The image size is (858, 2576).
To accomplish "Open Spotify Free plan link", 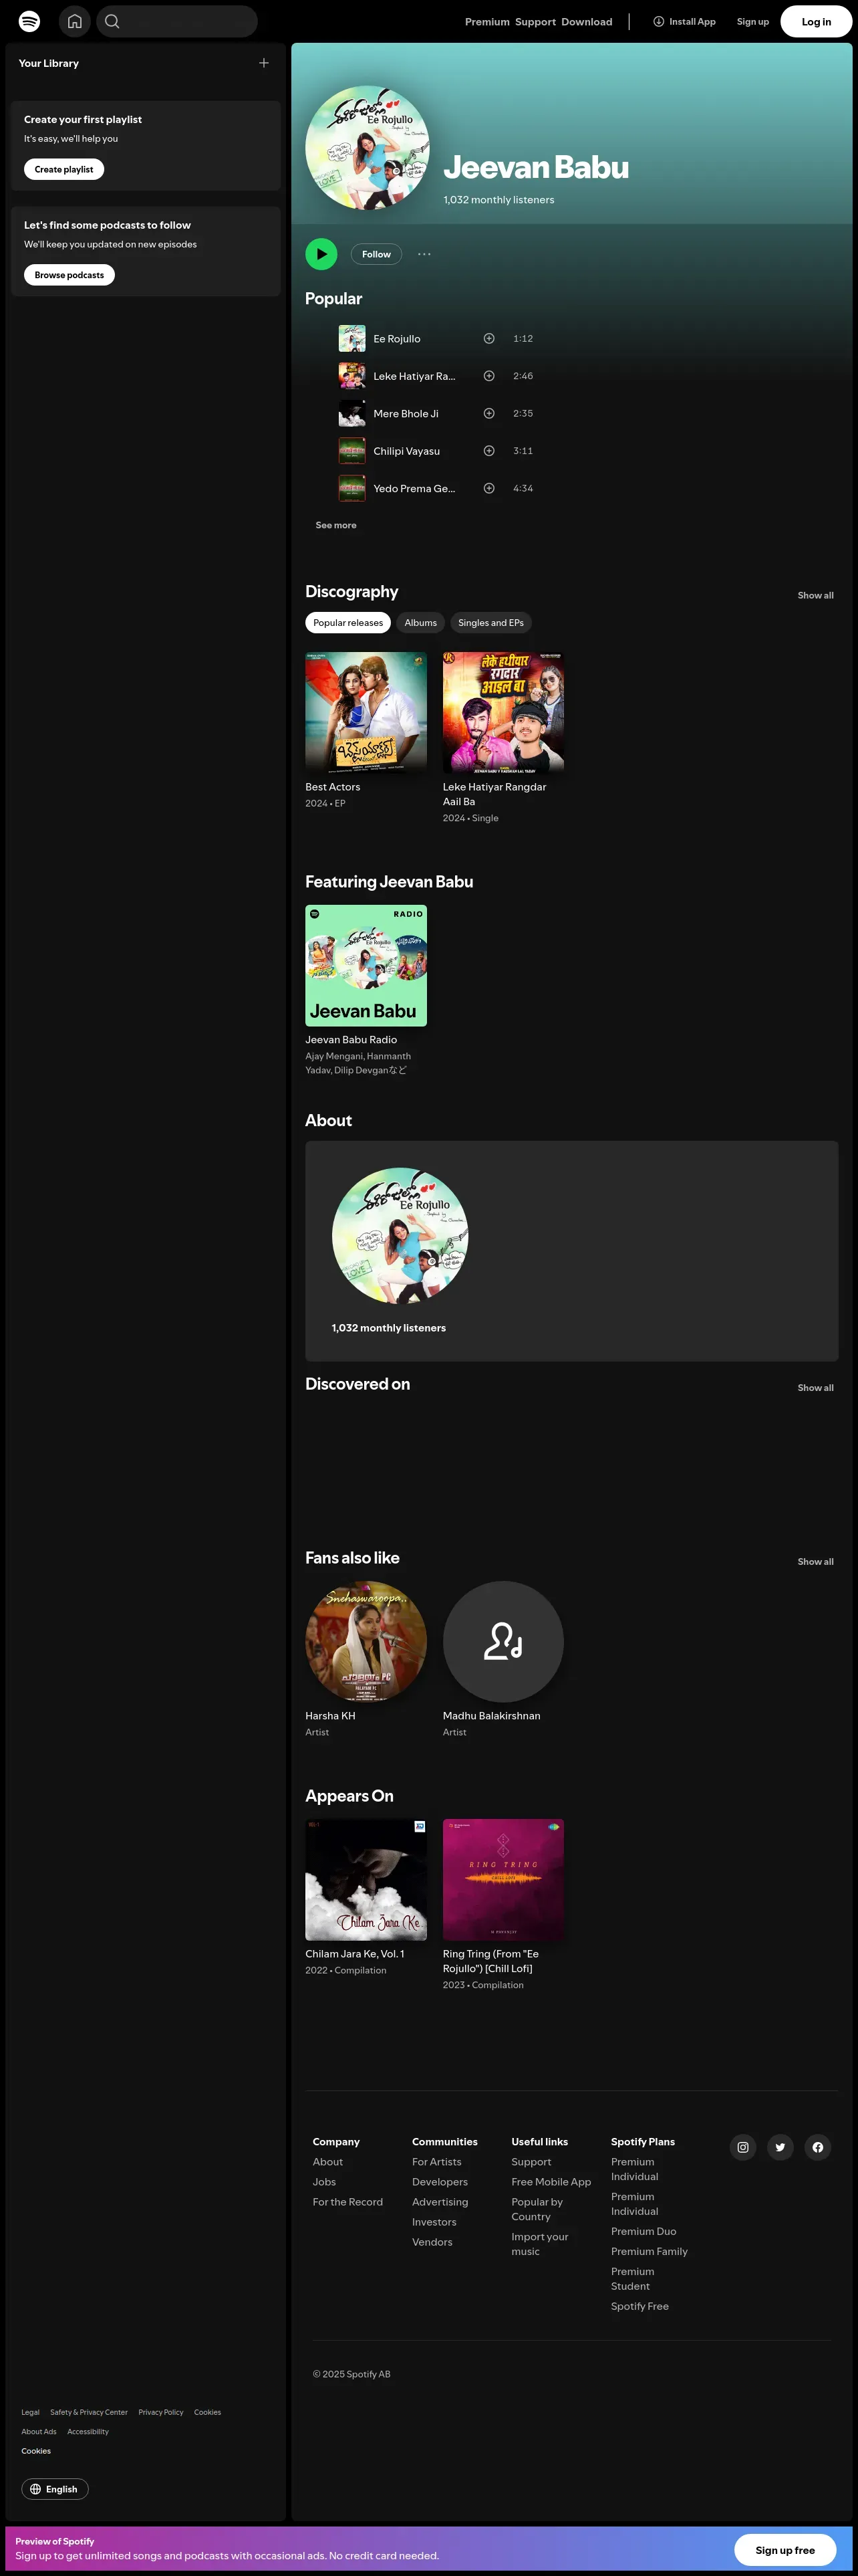I will 640,2306.
